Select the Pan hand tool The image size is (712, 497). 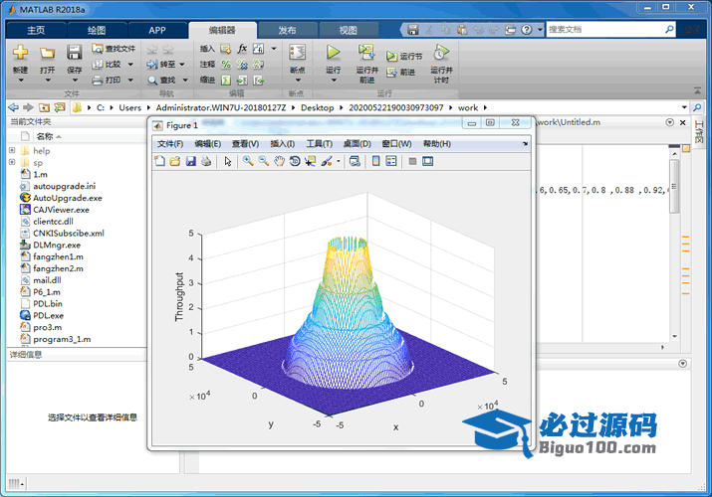[280, 161]
